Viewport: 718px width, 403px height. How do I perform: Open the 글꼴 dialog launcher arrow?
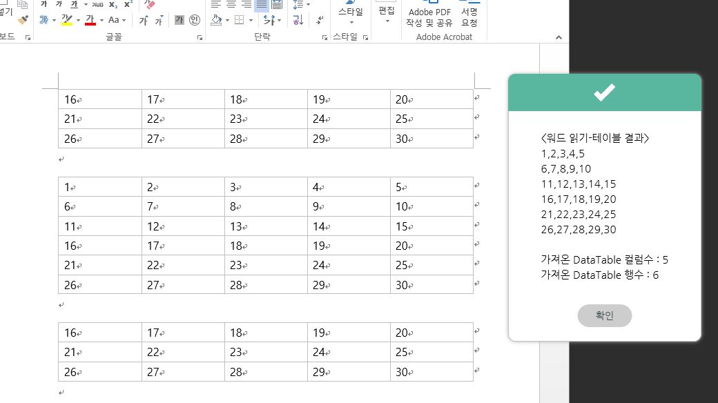200,37
